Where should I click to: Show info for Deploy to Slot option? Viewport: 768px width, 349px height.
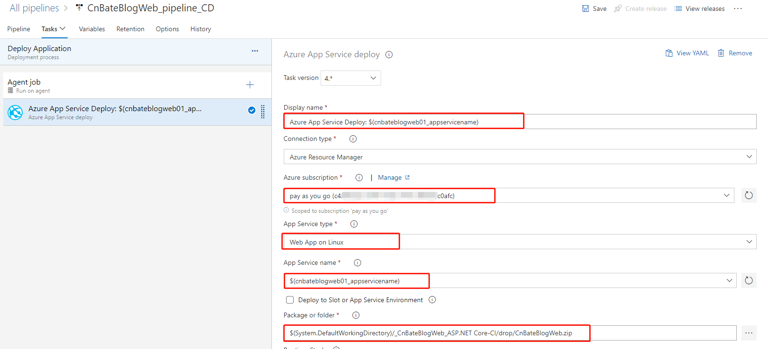tap(432, 299)
